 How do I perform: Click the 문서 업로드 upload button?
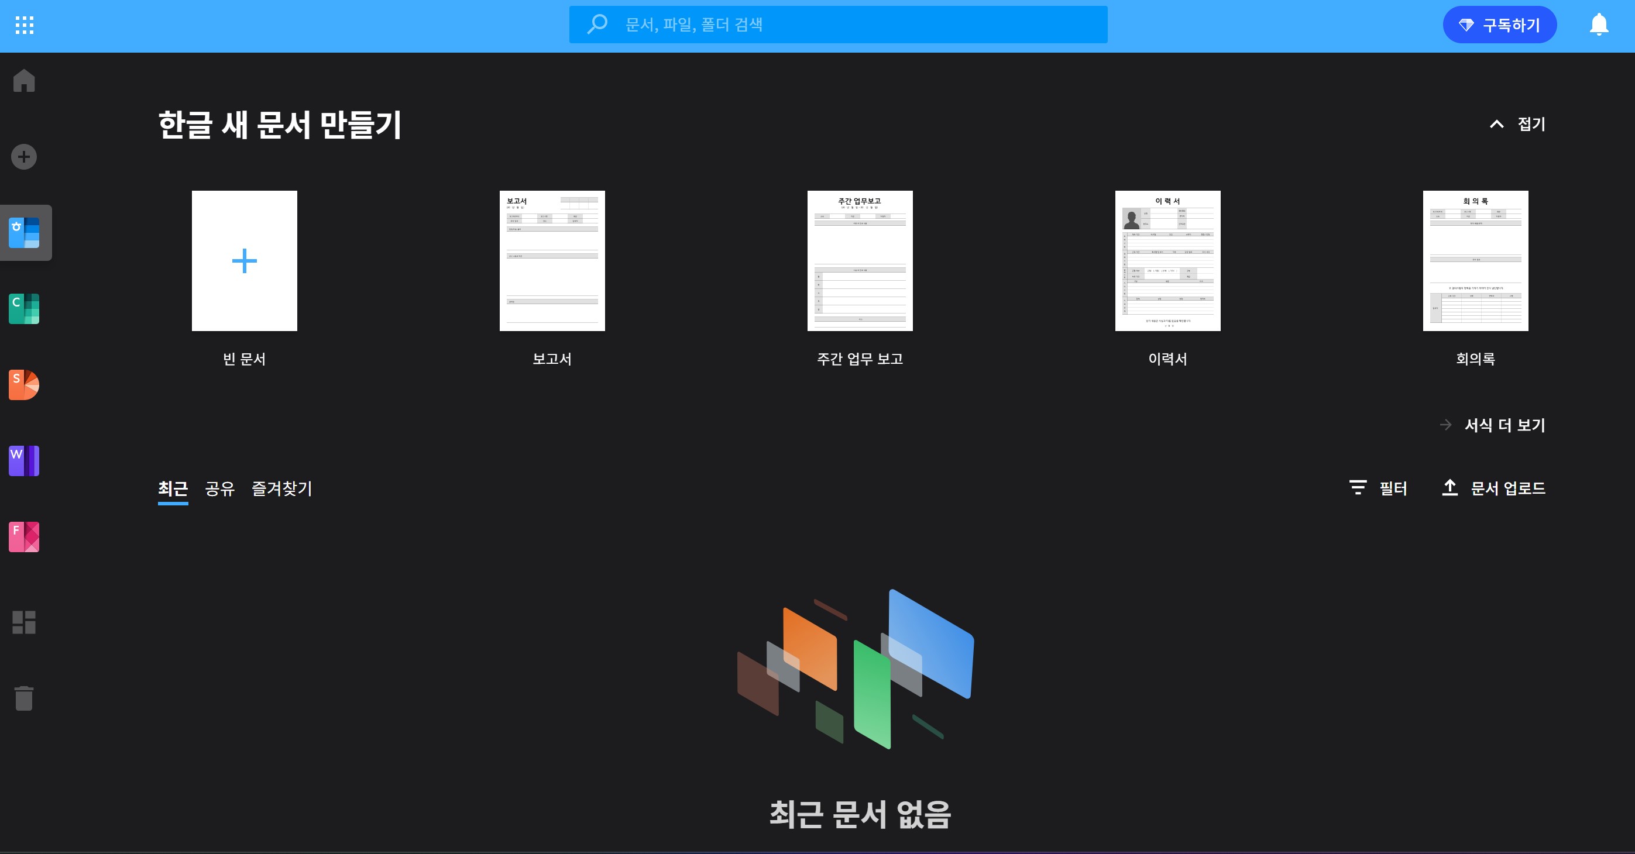tap(1493, 488)
